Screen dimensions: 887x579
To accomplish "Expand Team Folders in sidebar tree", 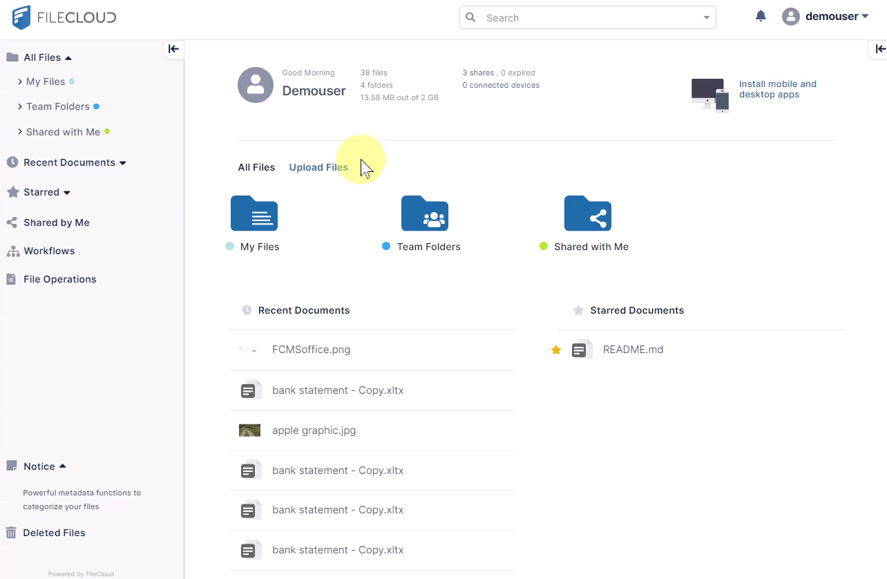I will pyautogui.click(x=20, y=106).
